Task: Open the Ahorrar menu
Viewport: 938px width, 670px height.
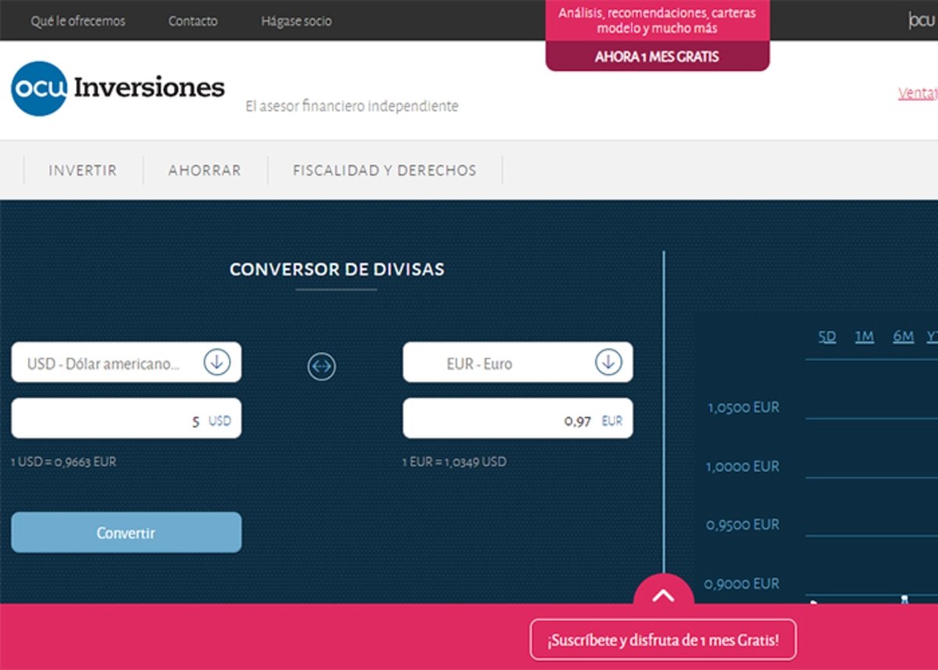Action: click(x=205, y=170)
